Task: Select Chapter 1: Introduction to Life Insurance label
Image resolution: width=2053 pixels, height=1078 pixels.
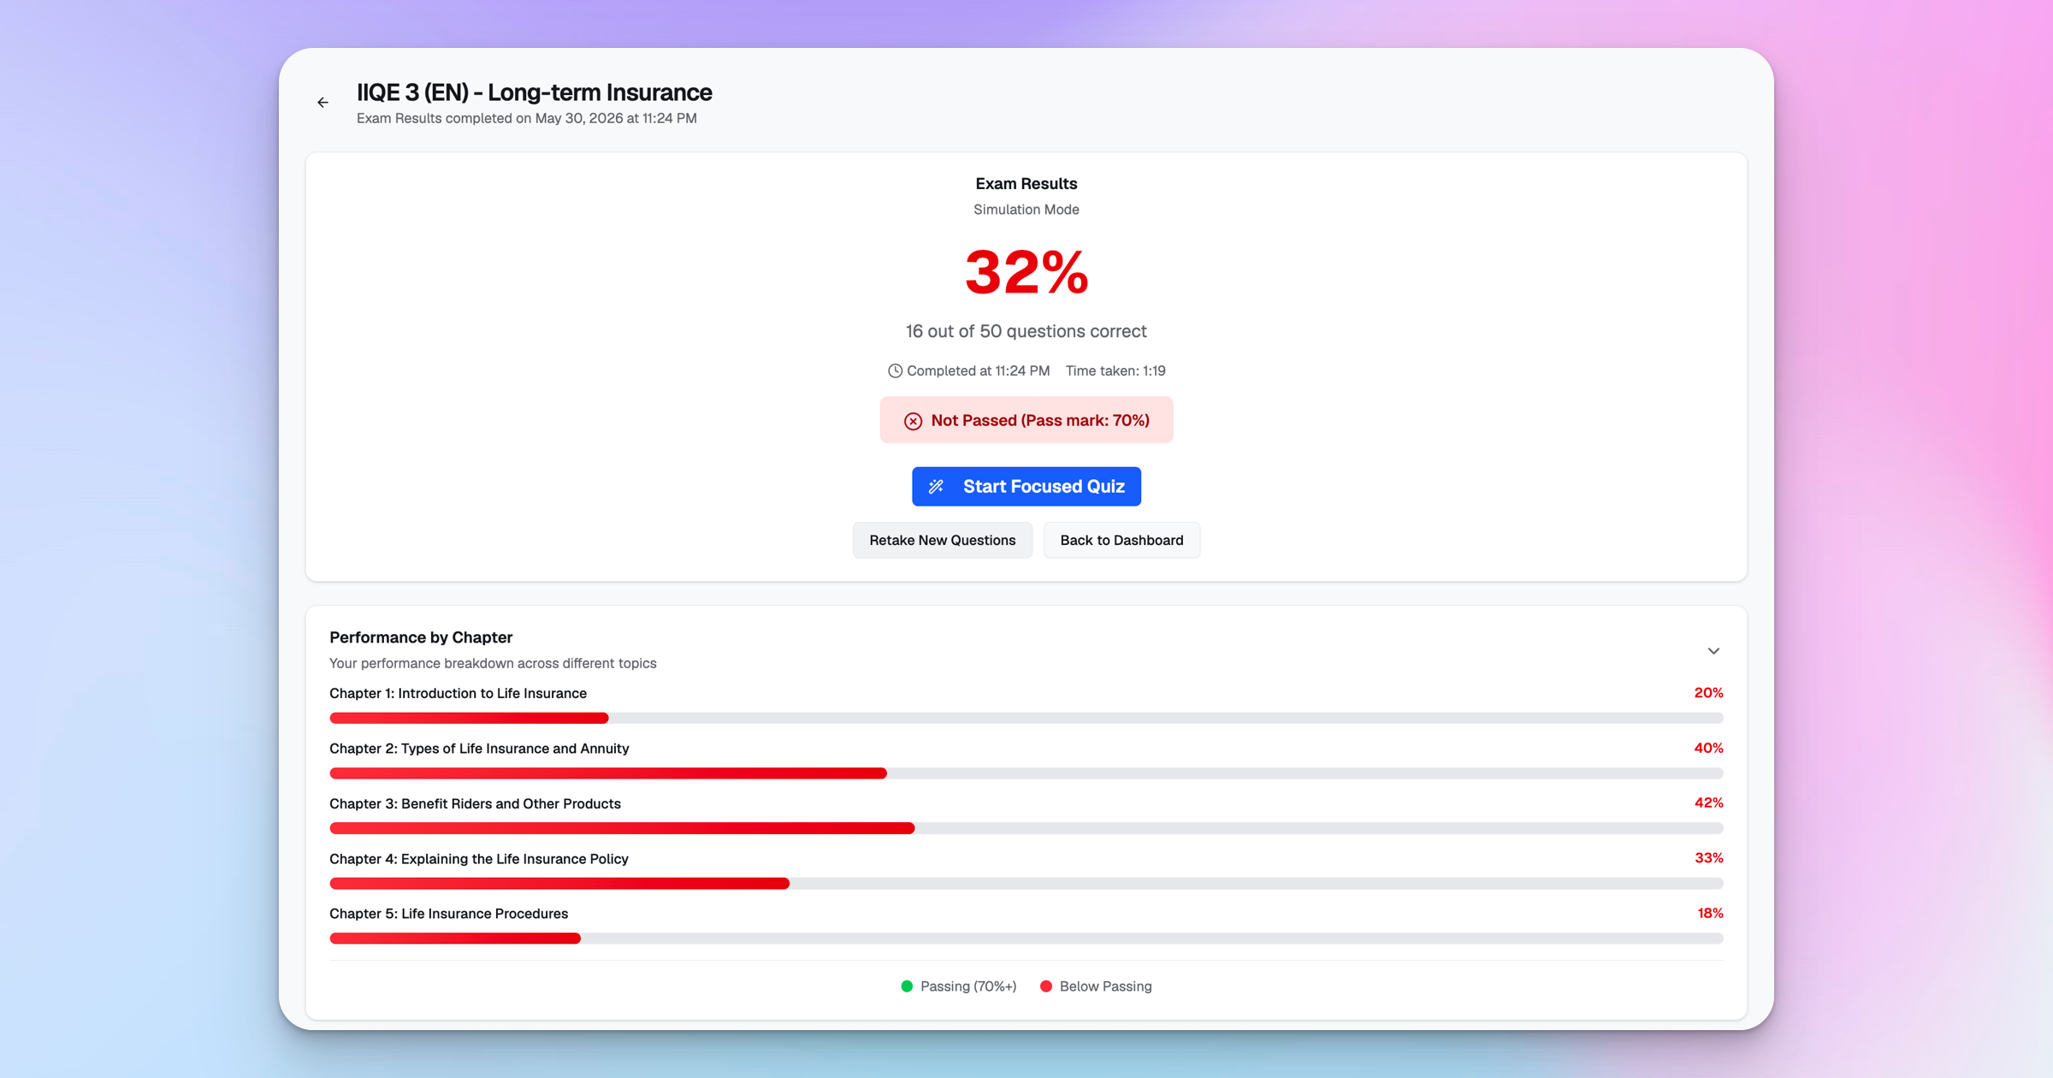Action: [x=458, y=693]
